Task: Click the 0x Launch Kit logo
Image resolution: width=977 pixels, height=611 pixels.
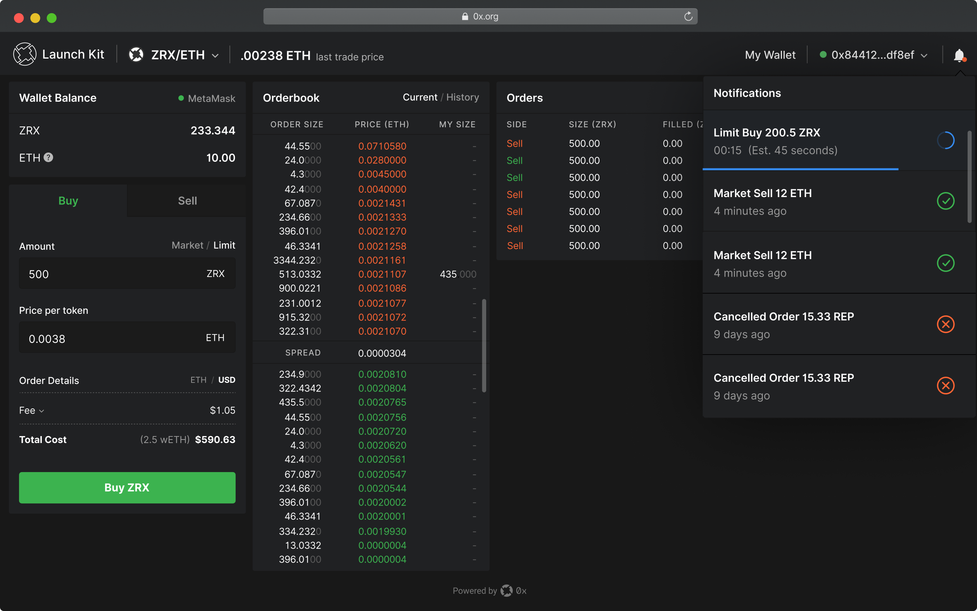Action: (25, 54)
